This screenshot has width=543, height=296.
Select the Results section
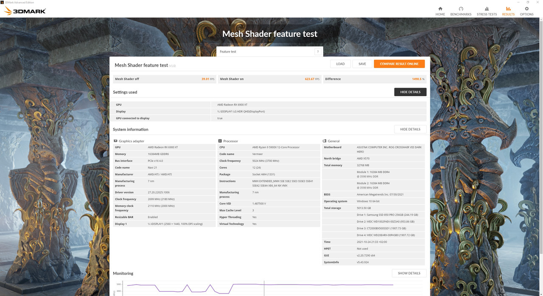(x=508, y=11)
